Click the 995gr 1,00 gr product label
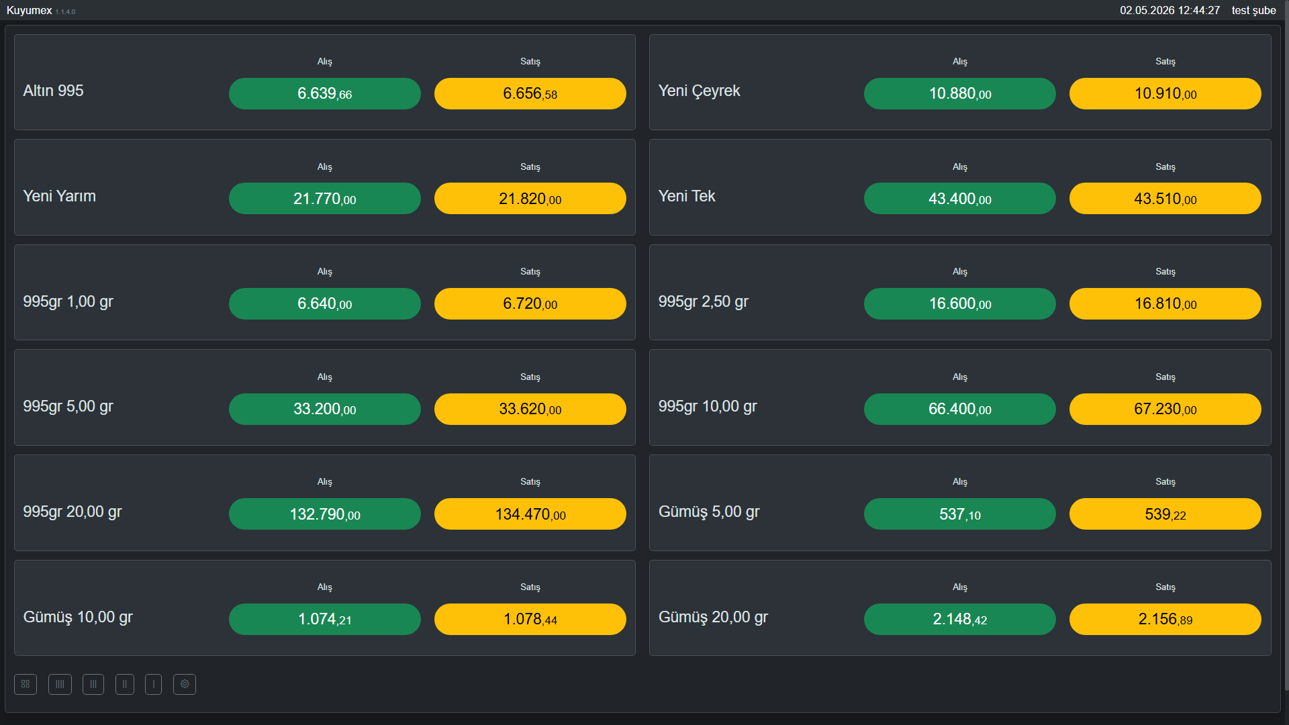Viewport: 1289px width, 725px height. point(68,301)
